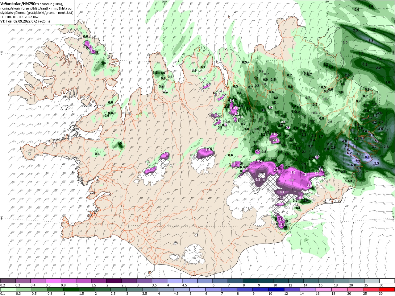395x296 pixels.
Task: Click the 6.6 precipitation value on the map
Action: point(355,147)
